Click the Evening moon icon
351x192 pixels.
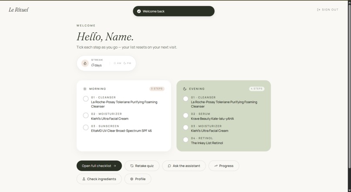tap(185, 89)
